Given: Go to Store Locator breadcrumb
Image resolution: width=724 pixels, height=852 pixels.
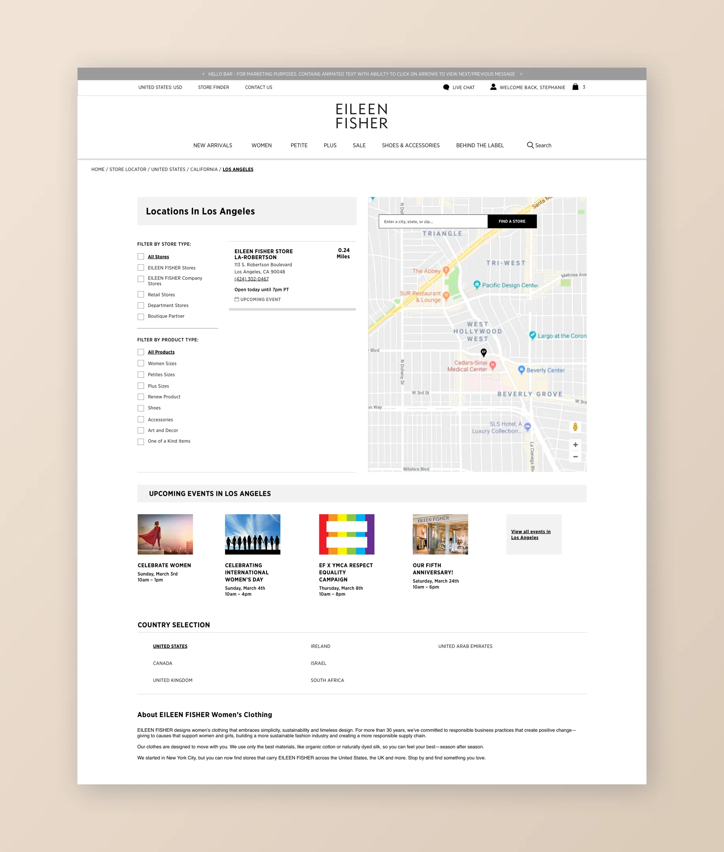Looking at the screenshot, I should [x=128, y=169].
